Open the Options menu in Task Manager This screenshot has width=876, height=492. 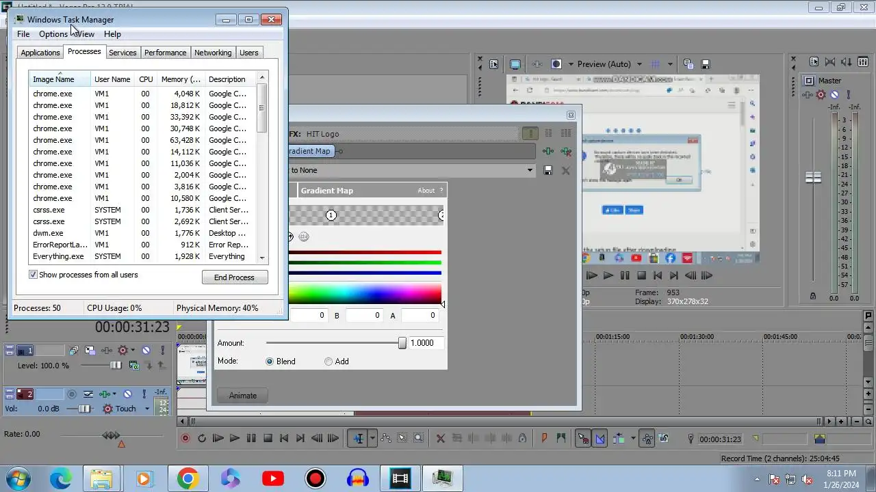coord(53,34)
